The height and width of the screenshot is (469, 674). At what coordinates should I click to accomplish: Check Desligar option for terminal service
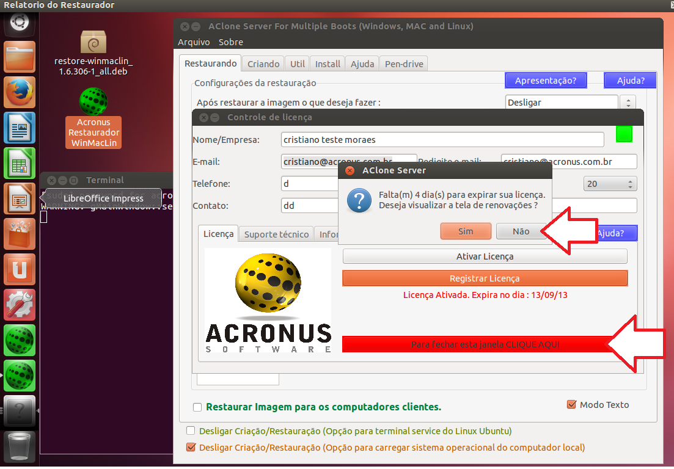click(x=191, y=431)
